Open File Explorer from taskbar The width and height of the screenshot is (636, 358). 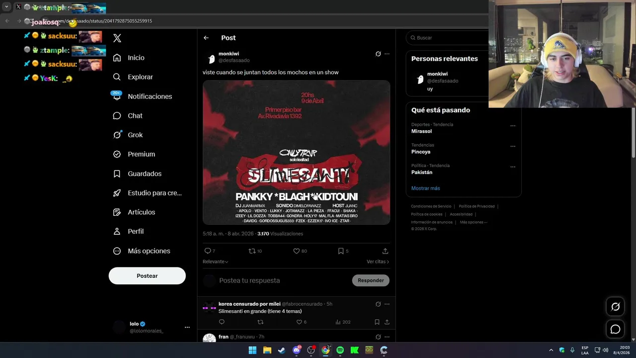[x=267, y=350]
